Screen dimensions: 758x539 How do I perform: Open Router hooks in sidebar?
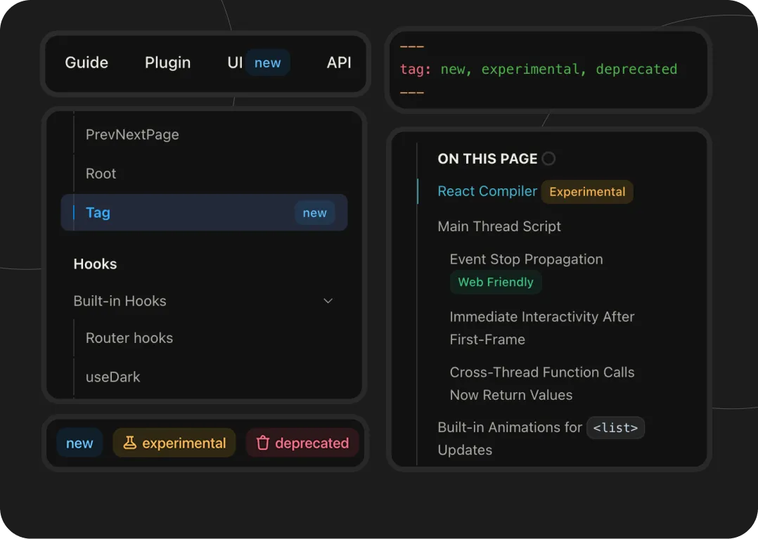129,338
